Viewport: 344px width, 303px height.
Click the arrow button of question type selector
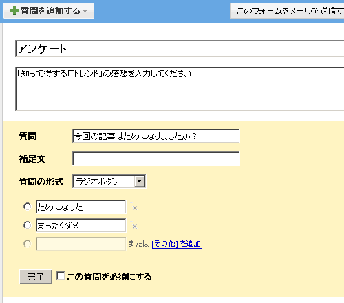pyautogui.click(x=140, y=181)
